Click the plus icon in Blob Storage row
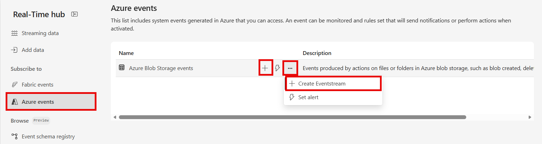The width and height of the screenshot is (542, 144). click(266, 68)
